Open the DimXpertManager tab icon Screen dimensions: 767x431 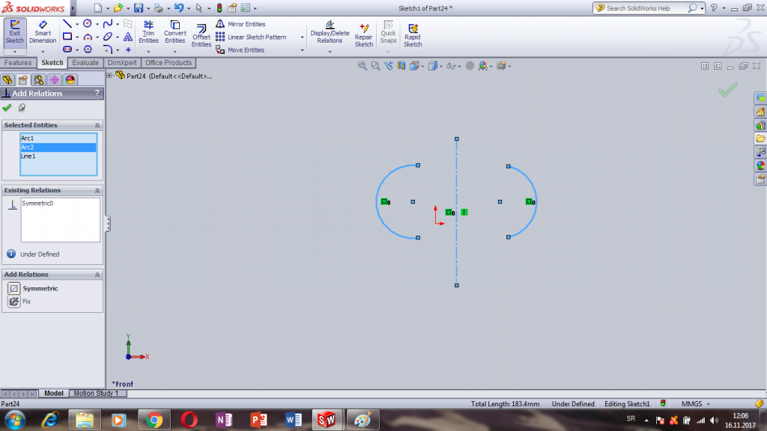pos(54,79)
